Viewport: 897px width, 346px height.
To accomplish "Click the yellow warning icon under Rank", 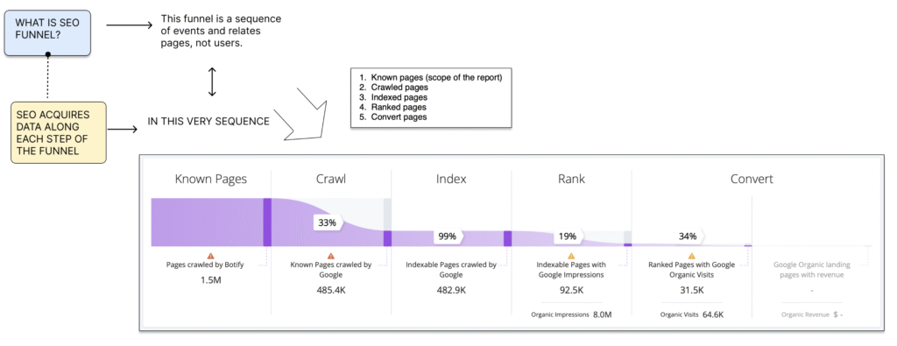I will click(x=571, y=256).
